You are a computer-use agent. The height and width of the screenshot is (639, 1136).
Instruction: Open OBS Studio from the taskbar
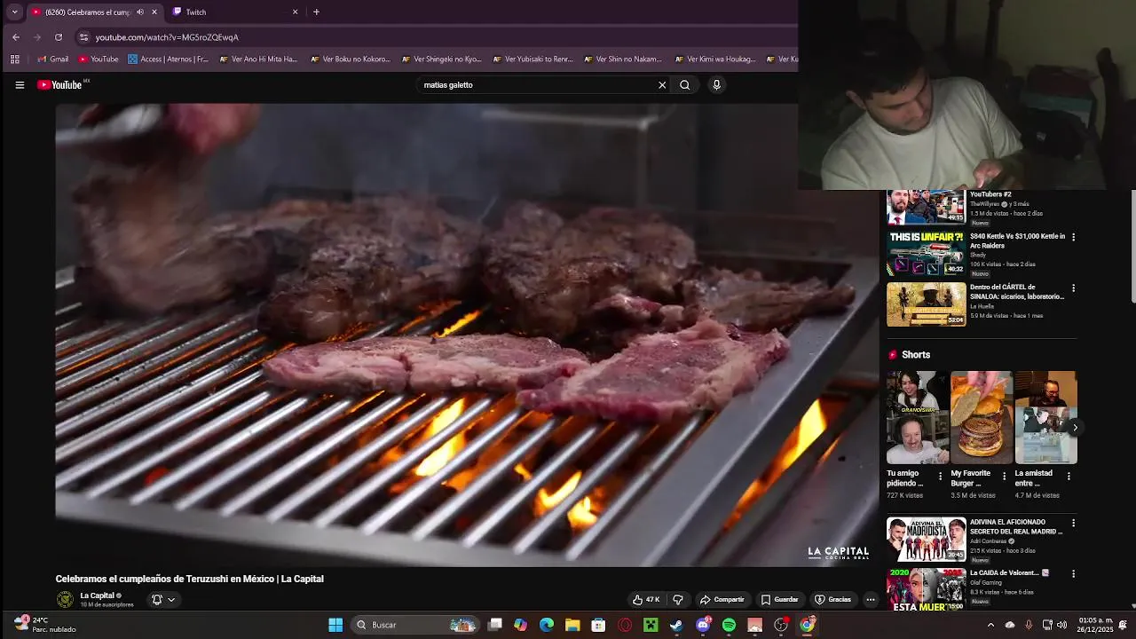781,625
